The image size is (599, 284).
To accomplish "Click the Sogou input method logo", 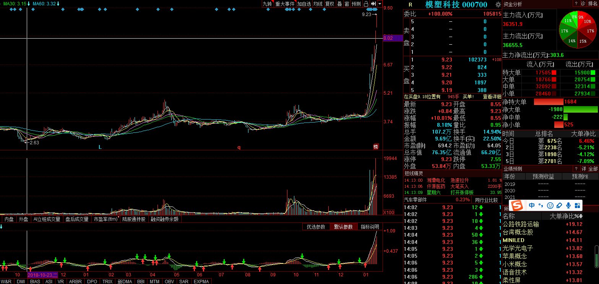I will 518,205.
